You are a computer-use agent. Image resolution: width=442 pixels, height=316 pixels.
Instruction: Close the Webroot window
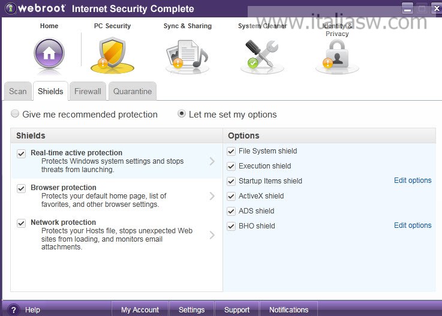pyautogui.click(x=437, y=8)
